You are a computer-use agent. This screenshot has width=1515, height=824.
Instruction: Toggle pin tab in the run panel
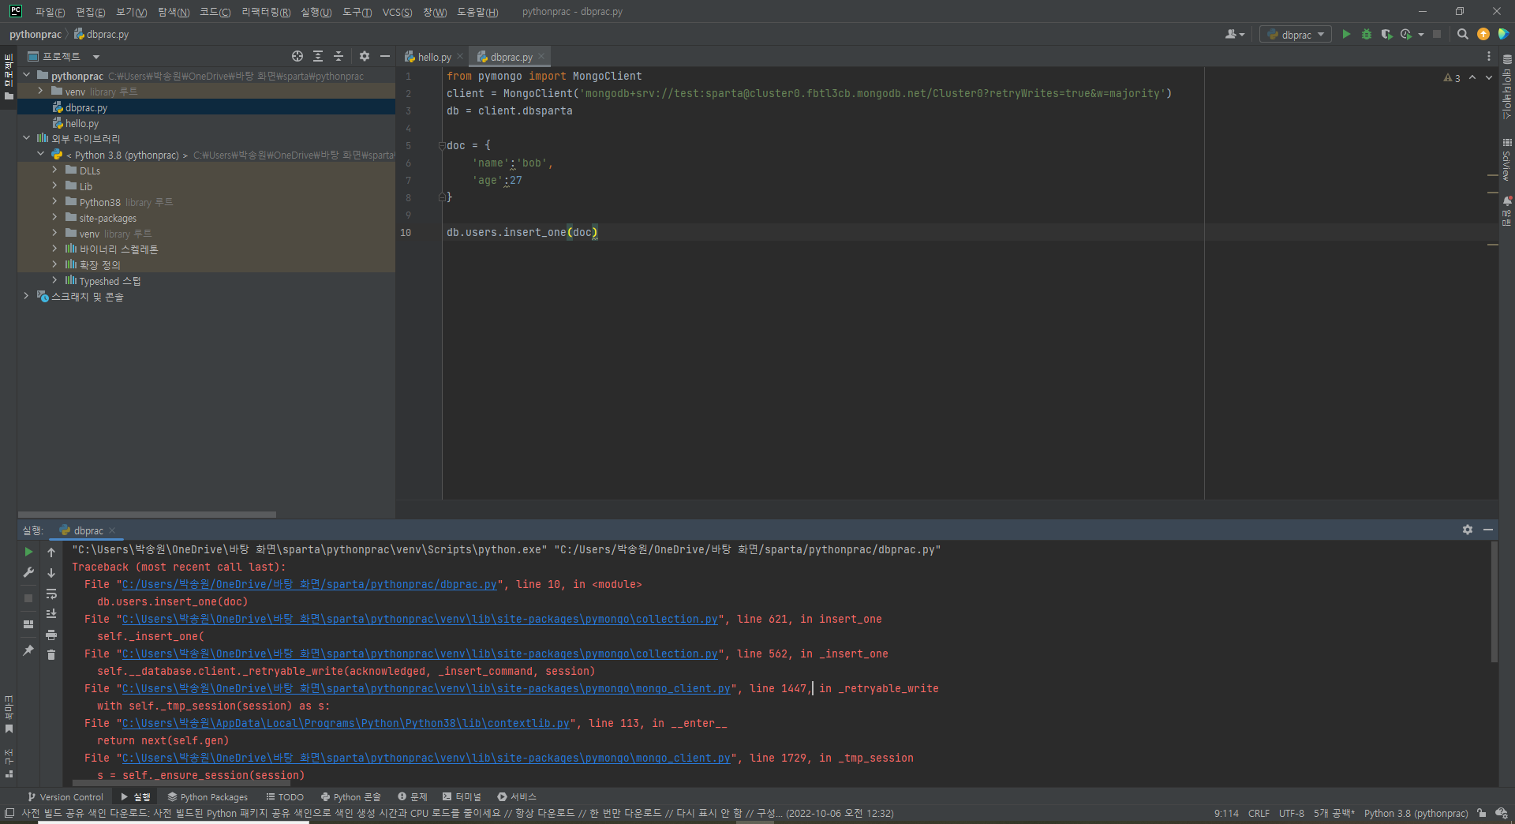click(x=28, y=650)
